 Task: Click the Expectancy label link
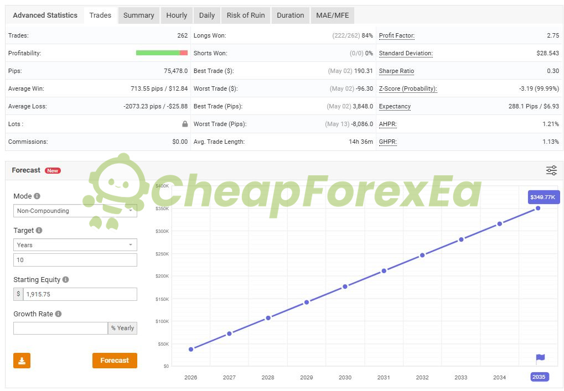pyautogui.click(x=395, y=106)
